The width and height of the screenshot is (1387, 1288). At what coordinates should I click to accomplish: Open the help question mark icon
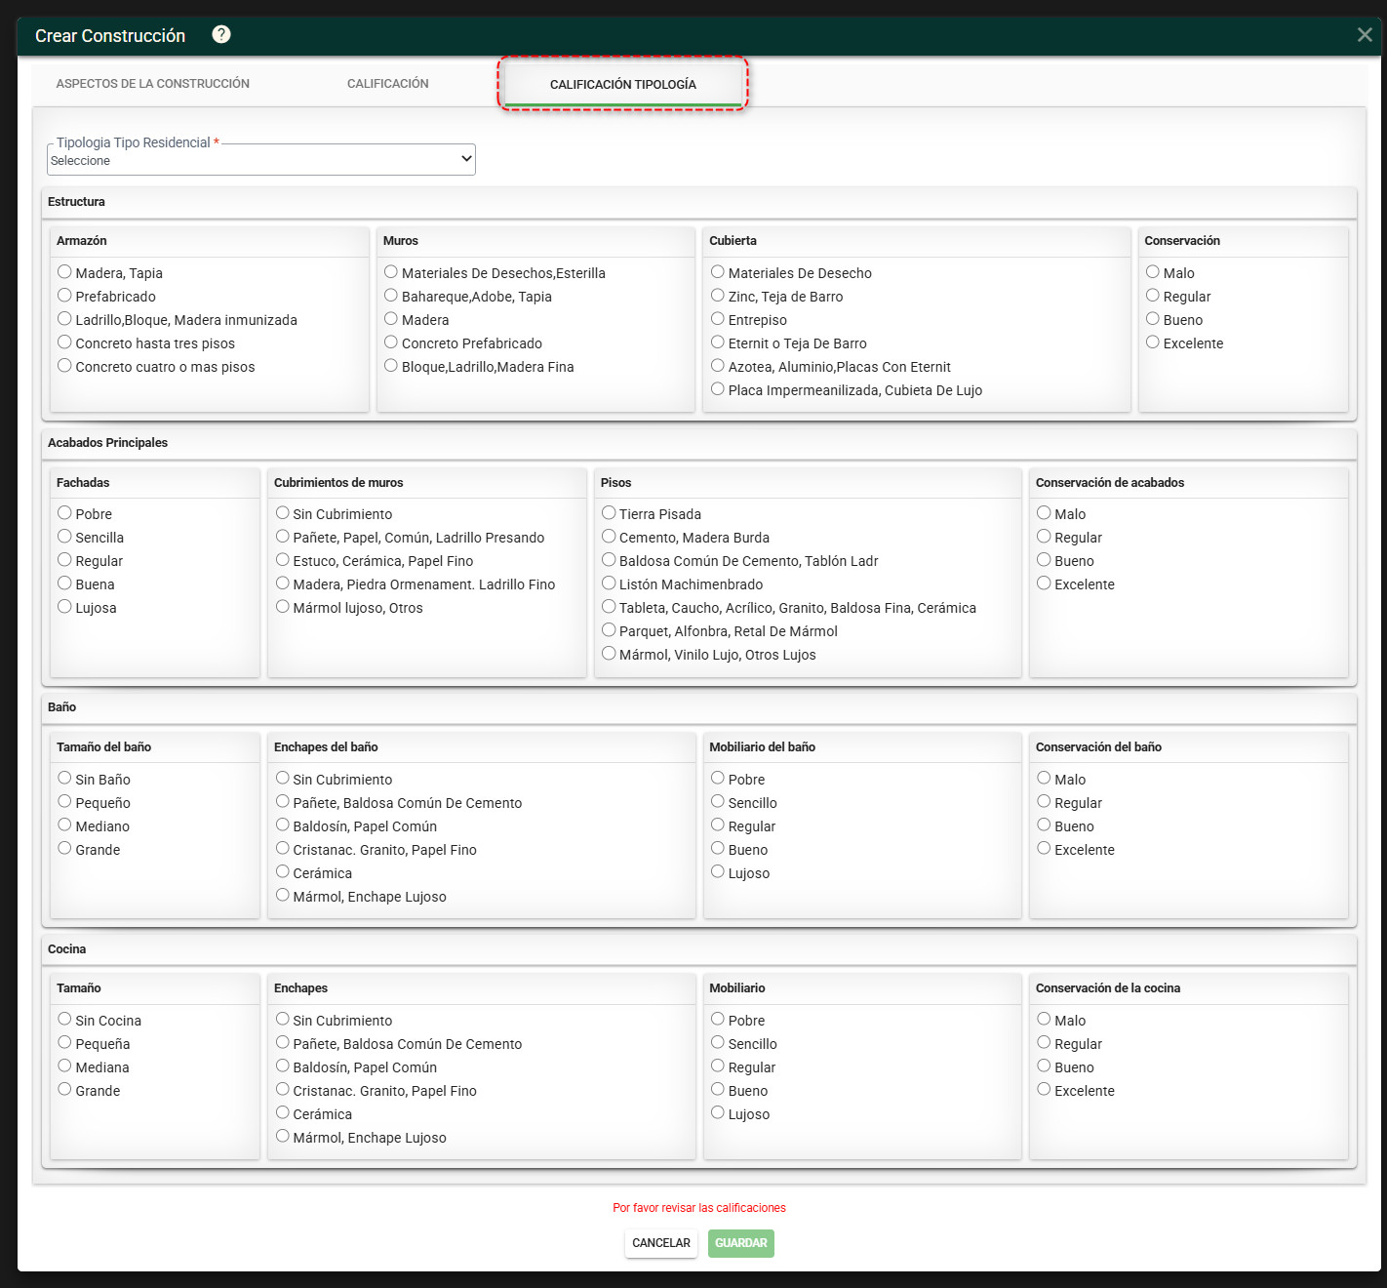click(x=221, y=35)
